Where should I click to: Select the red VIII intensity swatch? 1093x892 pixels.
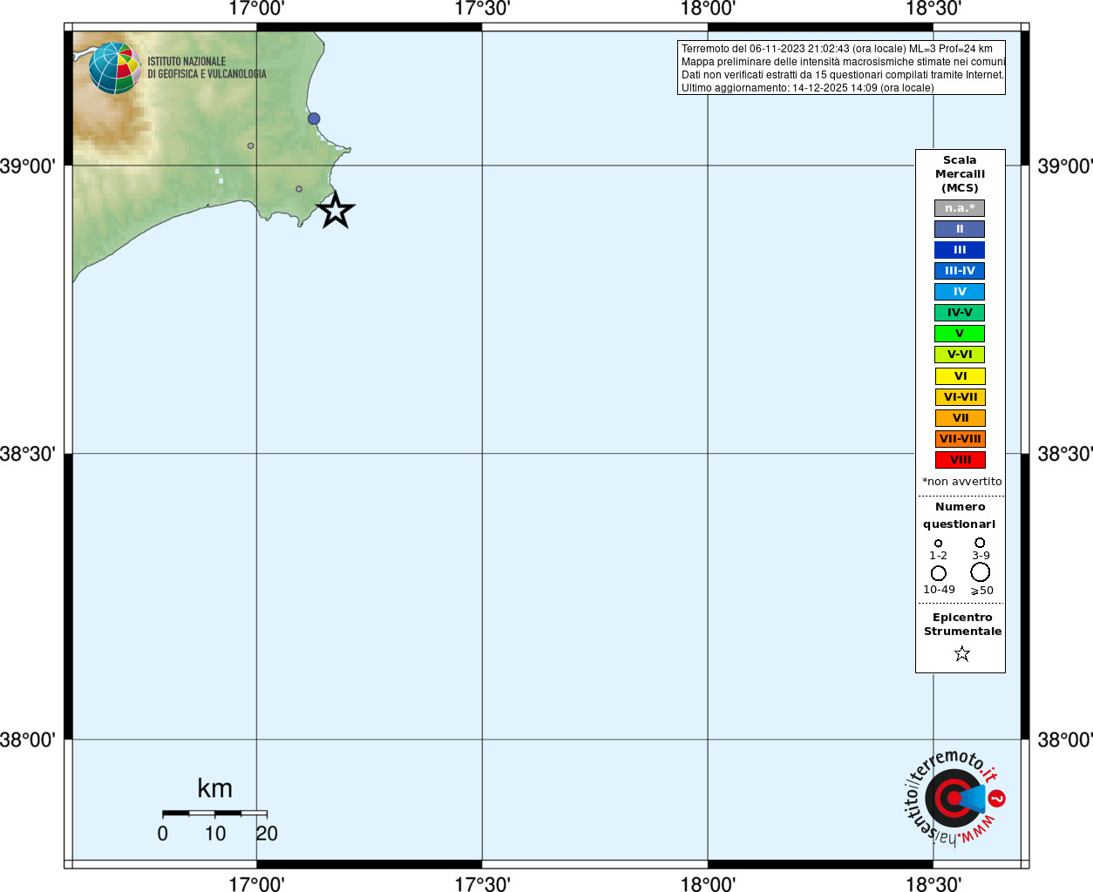[x=961, y=460]
